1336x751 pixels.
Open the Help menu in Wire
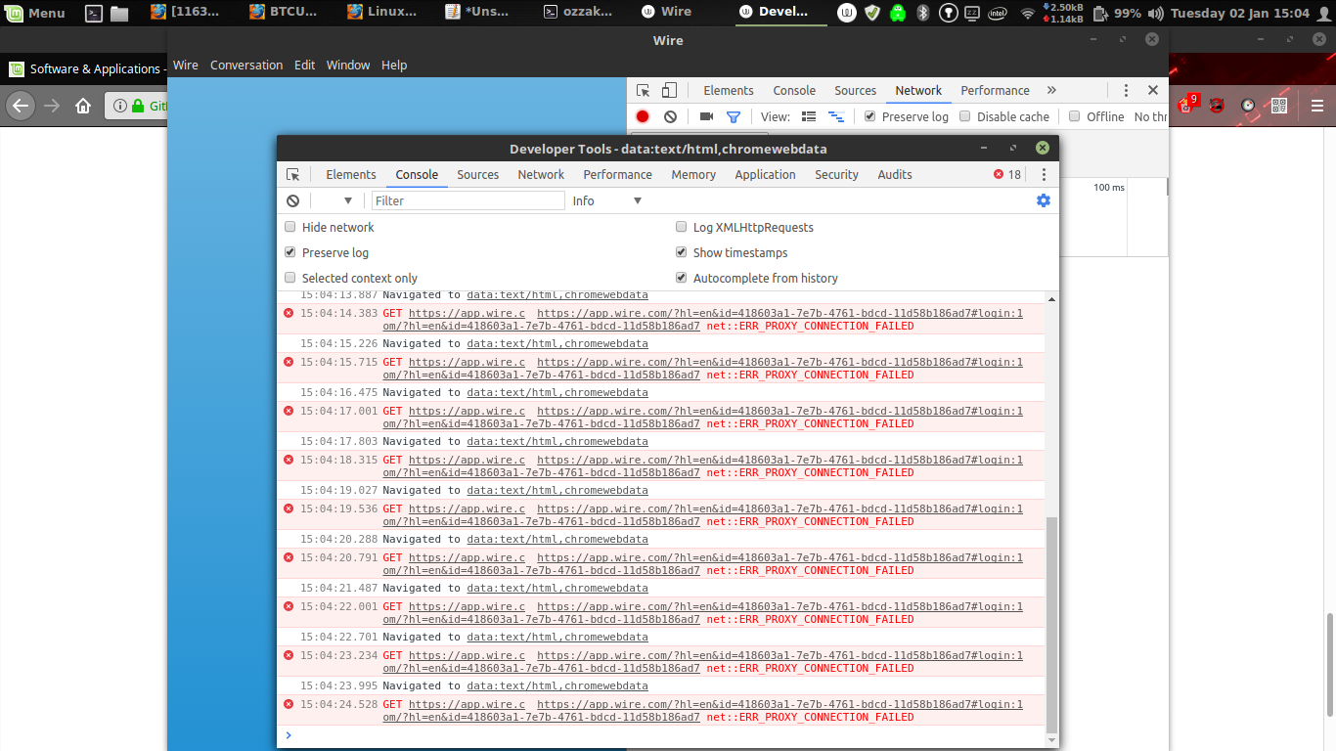pos(394,65)
